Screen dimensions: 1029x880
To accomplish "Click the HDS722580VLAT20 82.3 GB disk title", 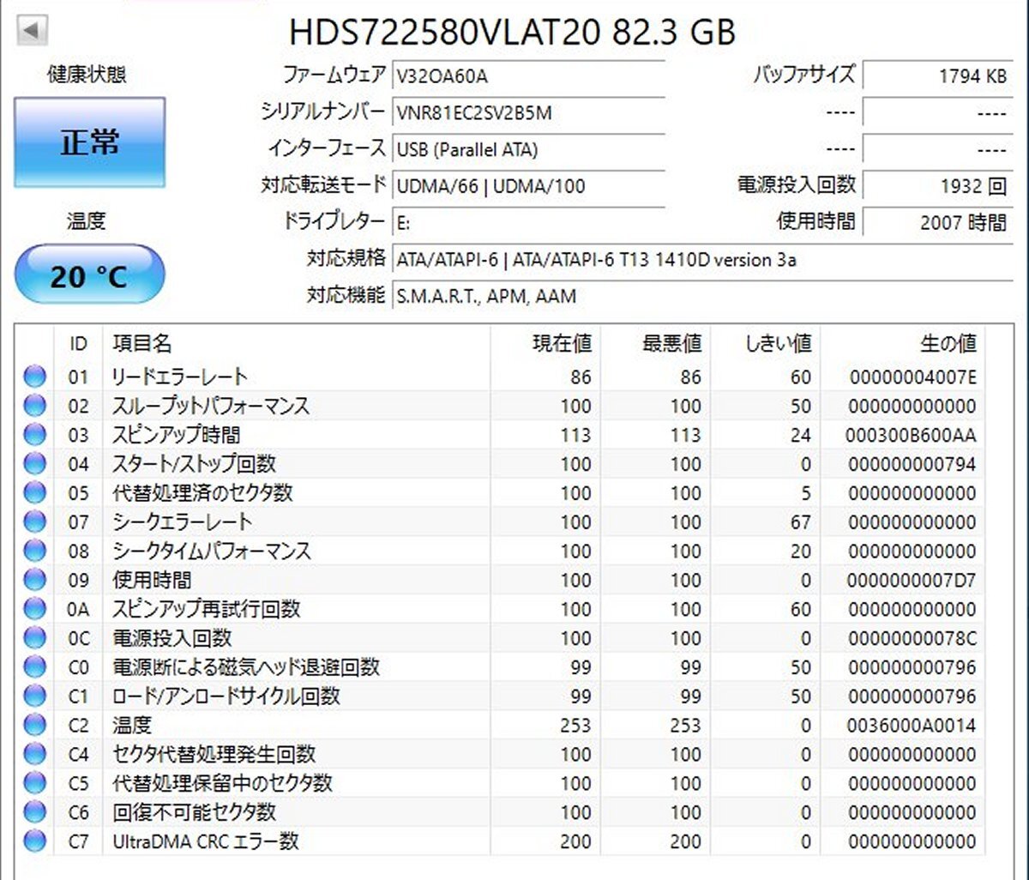I will 512,32.
